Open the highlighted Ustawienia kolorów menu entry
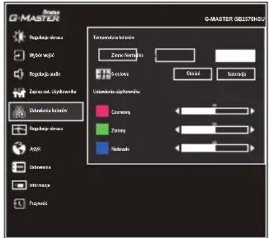Viewport: 269px width, 238px height. [46, 111]
